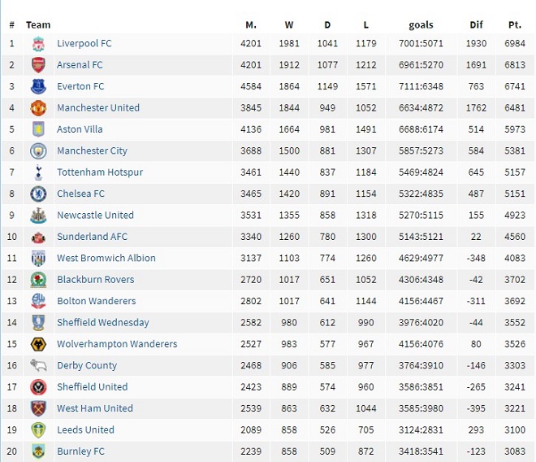Open the Burnley FC team link
This screenshot has width=536, height=462.
click(x=80, y=451)
